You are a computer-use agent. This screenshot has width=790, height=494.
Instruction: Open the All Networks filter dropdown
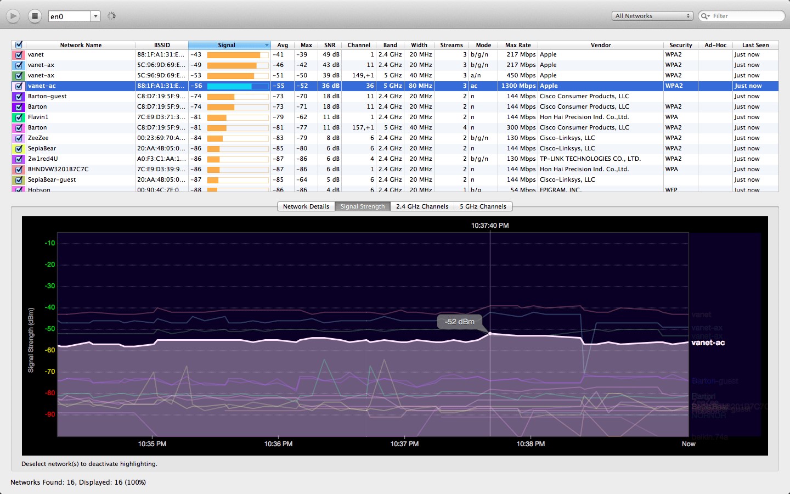(652, 16)
